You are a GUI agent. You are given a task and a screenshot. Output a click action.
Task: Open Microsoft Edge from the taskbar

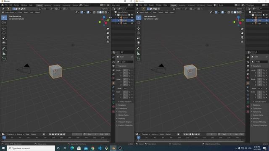pyautogui.click(x=72, y=148)
